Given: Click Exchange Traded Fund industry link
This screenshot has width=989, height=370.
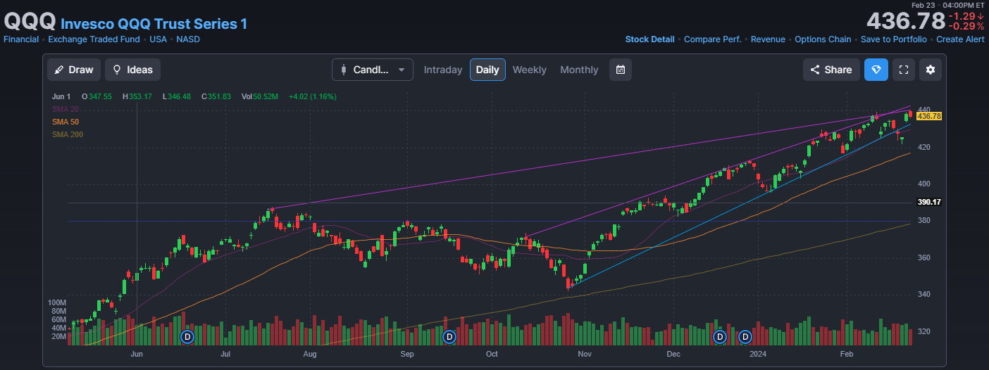Looking at the screenshot, I should tap(93, 39).
